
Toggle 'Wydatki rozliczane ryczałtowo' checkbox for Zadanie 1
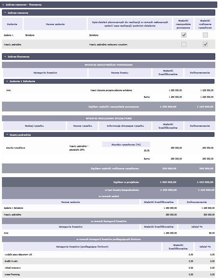205,35
